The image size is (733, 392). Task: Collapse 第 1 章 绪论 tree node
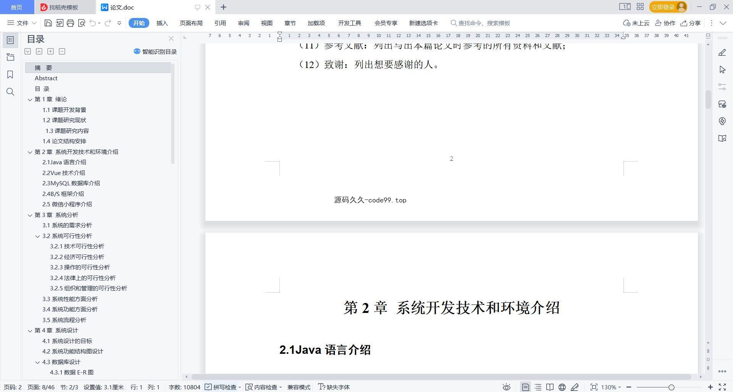[x=30, y=99]
